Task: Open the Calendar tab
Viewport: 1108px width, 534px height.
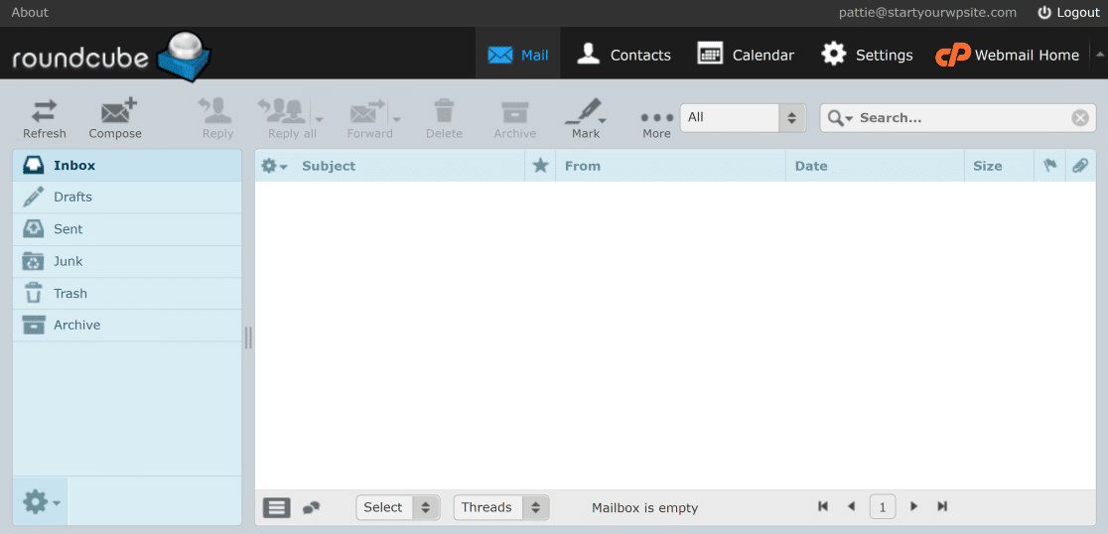Action: pos(745,55)
